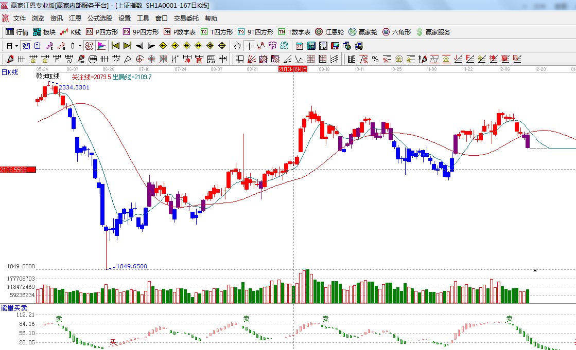The height and width of the screenshot is (350, 576).
Task: Click the 2013-09-05 date marker on timeline
Action: click(x=292, y=68)
